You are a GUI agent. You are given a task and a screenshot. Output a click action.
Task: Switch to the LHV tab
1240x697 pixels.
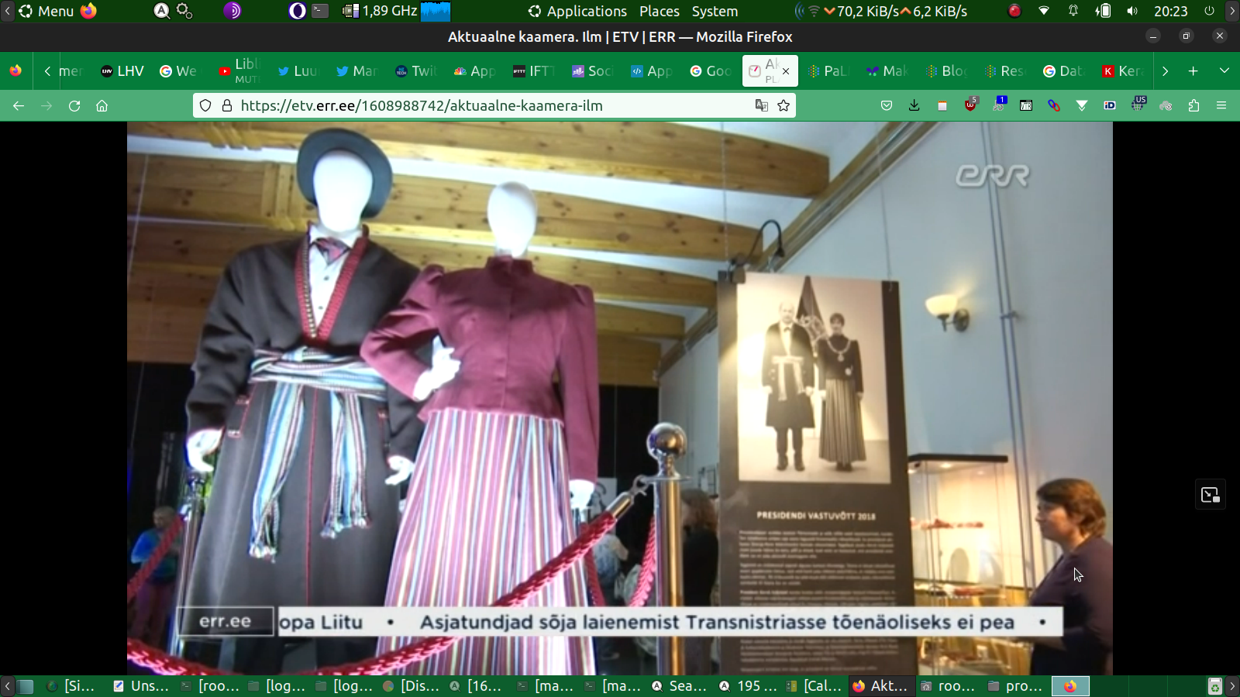click(122, 71)
